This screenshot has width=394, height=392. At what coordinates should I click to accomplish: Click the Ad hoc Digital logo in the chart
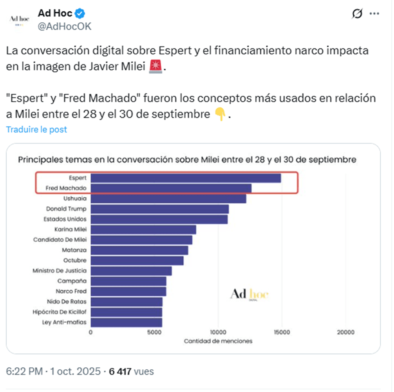tap(249, 294)
